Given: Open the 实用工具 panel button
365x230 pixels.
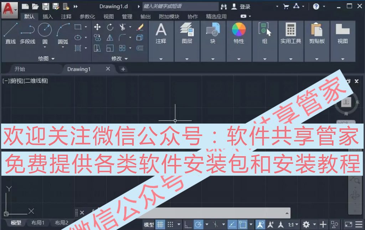Looking at the screenshot, I should point(291,41).
